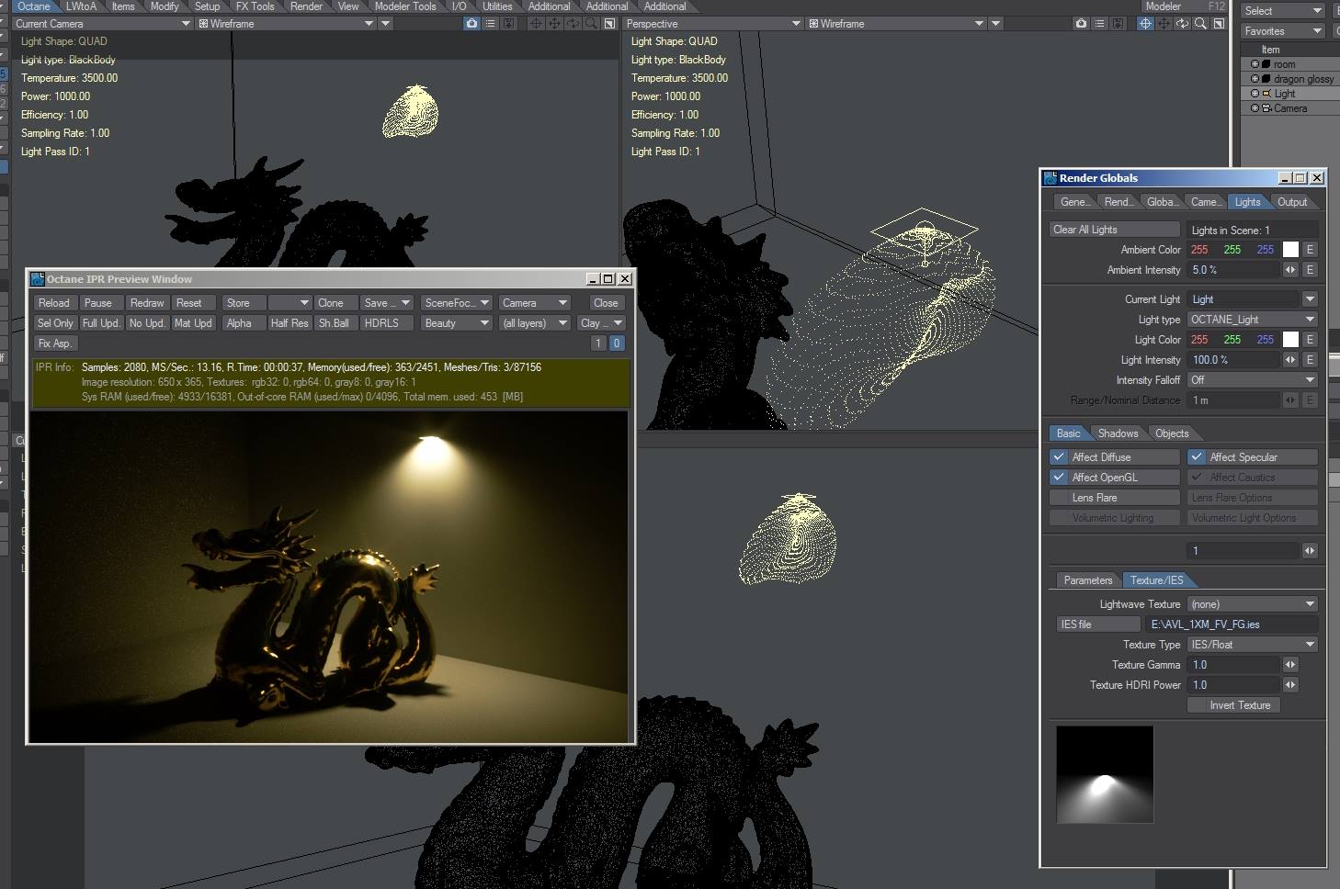The width and height of the screenshot is (1340, 889).
Task: Switch to the Shadows tab
Action: (x=1118, y=433)
